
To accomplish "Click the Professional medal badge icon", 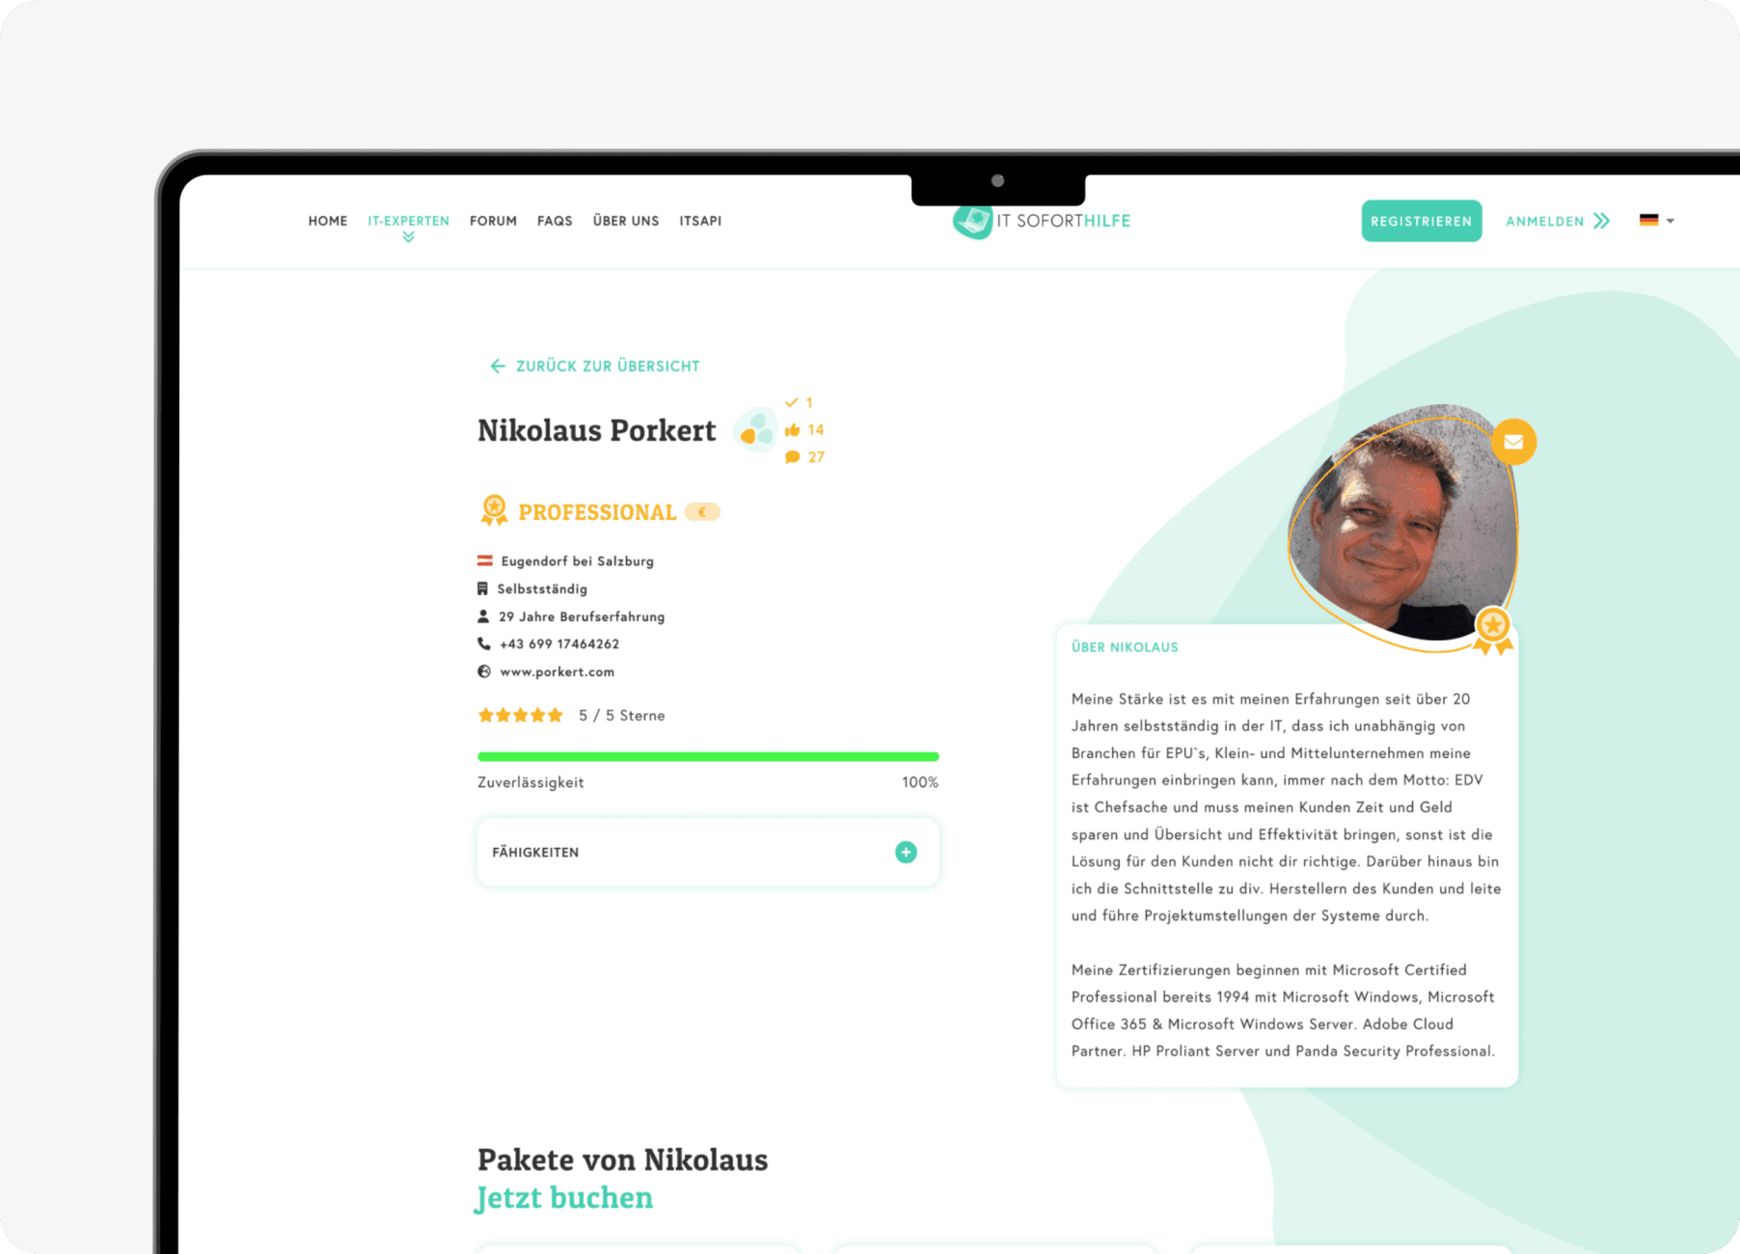I will coord(494,510).
